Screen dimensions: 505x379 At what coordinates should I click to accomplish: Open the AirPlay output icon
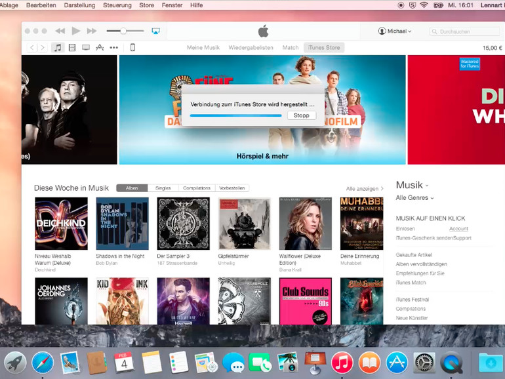point(156,31)
